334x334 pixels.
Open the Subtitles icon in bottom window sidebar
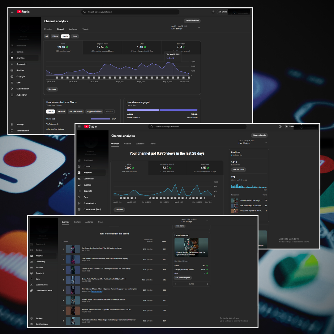32,268
